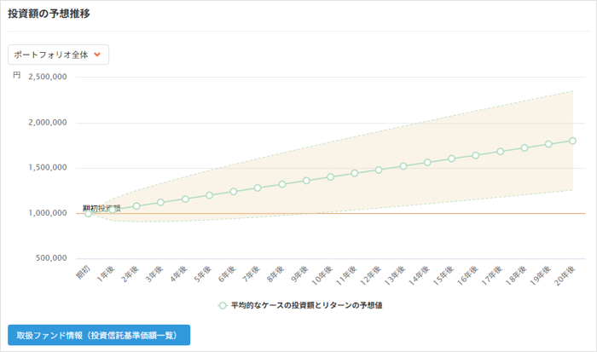Select the data point at 期初
This screenshot has width=597, height=352.
(88, 213)
